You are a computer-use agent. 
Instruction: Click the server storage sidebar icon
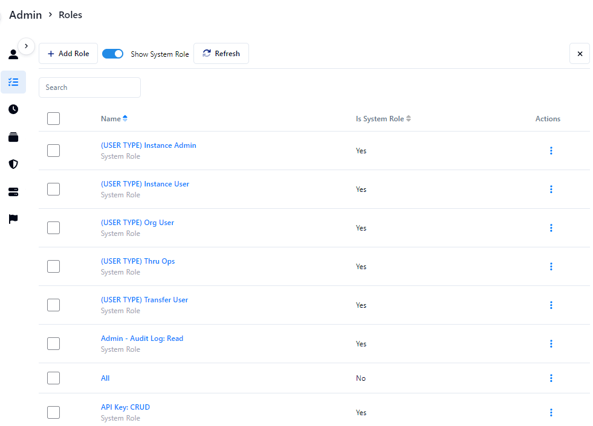click(x=13, y=192)
